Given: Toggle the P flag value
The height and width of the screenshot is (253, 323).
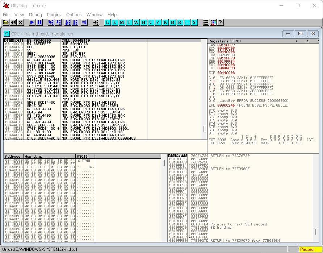Looking at the screenshot, I should pyautogui.click(x=214, y=81).
